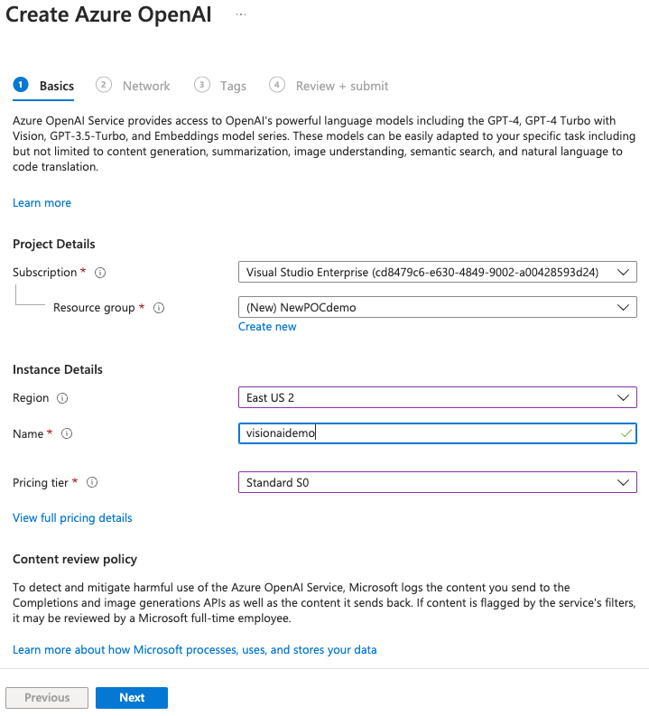This screenshot has height=716, width=649.
Task: Click the info icon beside Pricing tier
Action: 91,483
